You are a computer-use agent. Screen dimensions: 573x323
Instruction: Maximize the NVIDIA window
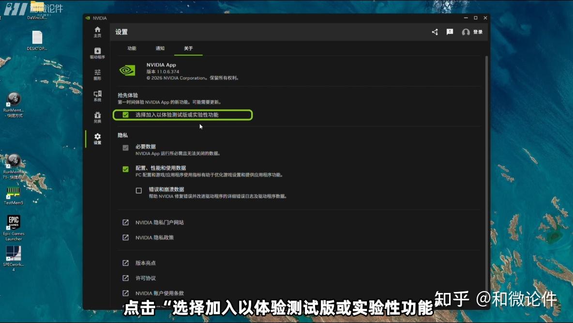pyautogui.click(x=475, y=18)
